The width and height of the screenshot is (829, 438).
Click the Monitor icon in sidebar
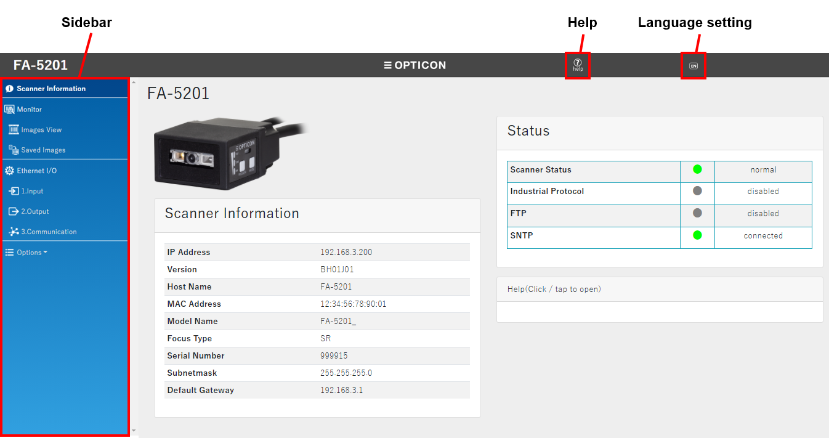tap(9, 110)
